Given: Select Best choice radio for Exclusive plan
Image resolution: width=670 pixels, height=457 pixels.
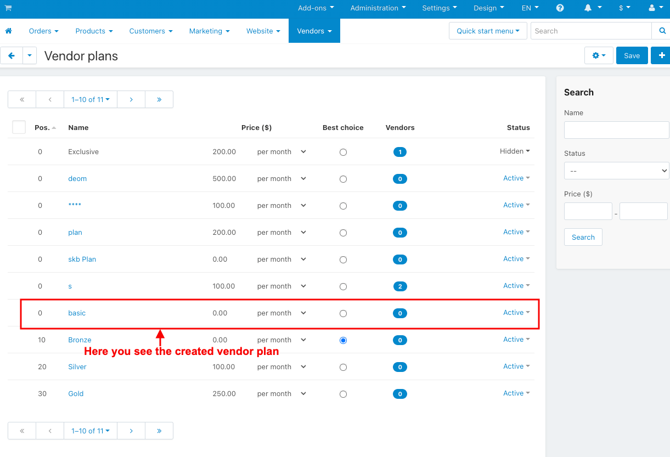Looking at the screenshot, I should 343,152.
